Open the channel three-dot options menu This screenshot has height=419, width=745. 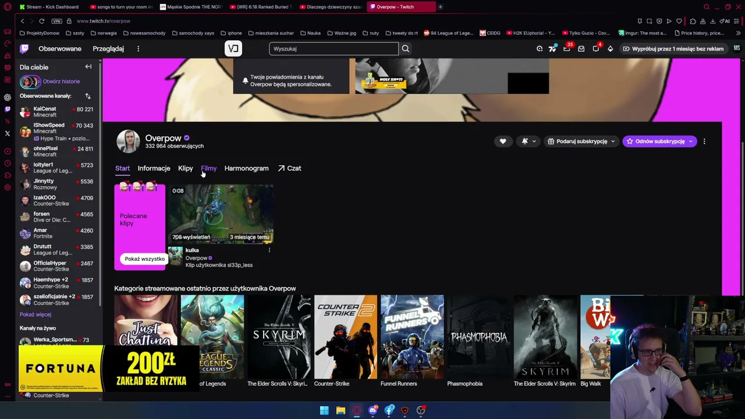[704, 141]
